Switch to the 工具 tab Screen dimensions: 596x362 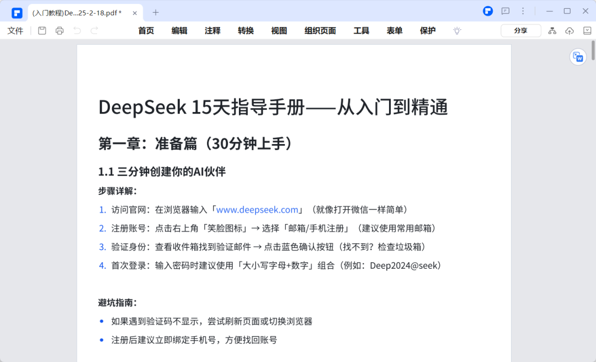coord(361,31)
